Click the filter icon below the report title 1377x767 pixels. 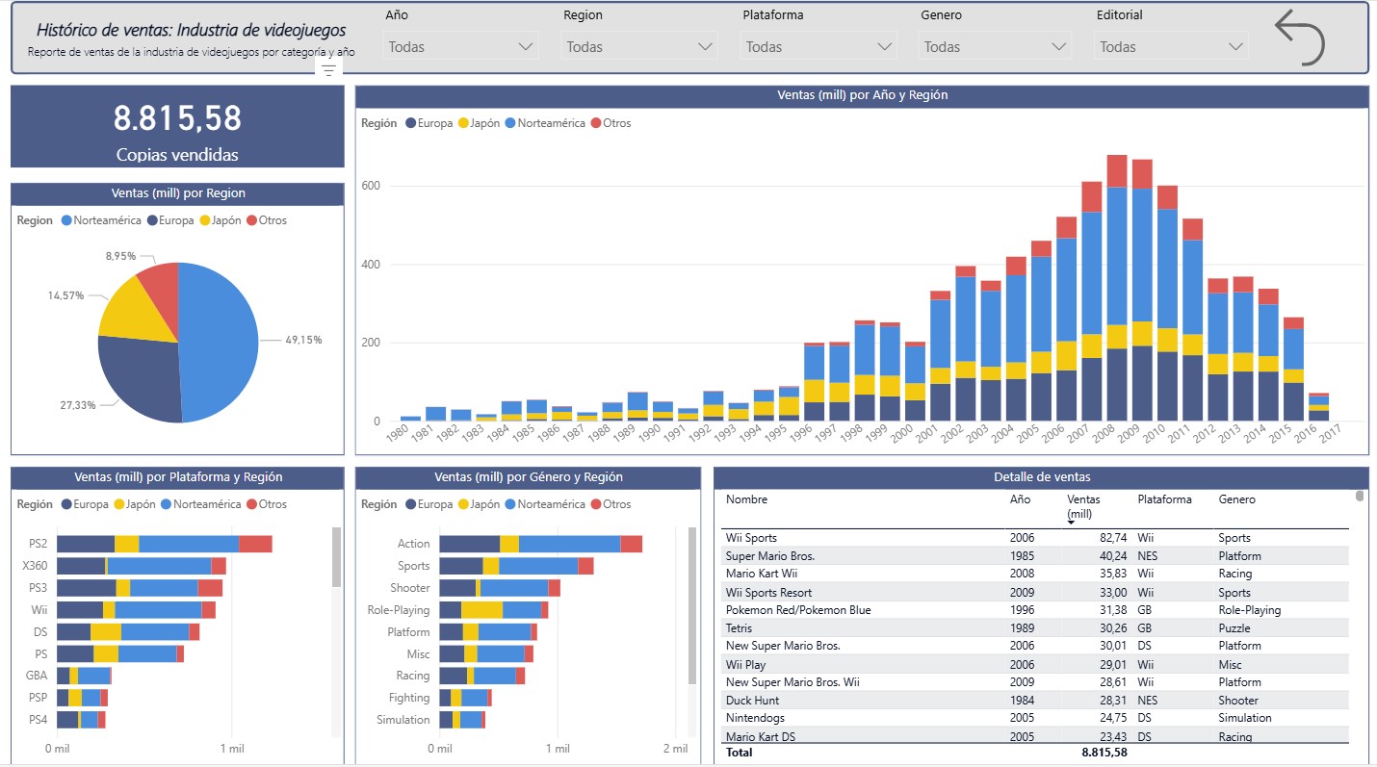click(x=328, y=70)
